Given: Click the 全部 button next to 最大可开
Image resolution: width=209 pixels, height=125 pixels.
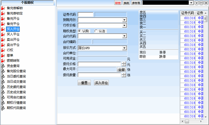Looking at the screenshot, I should coord(121,70).
